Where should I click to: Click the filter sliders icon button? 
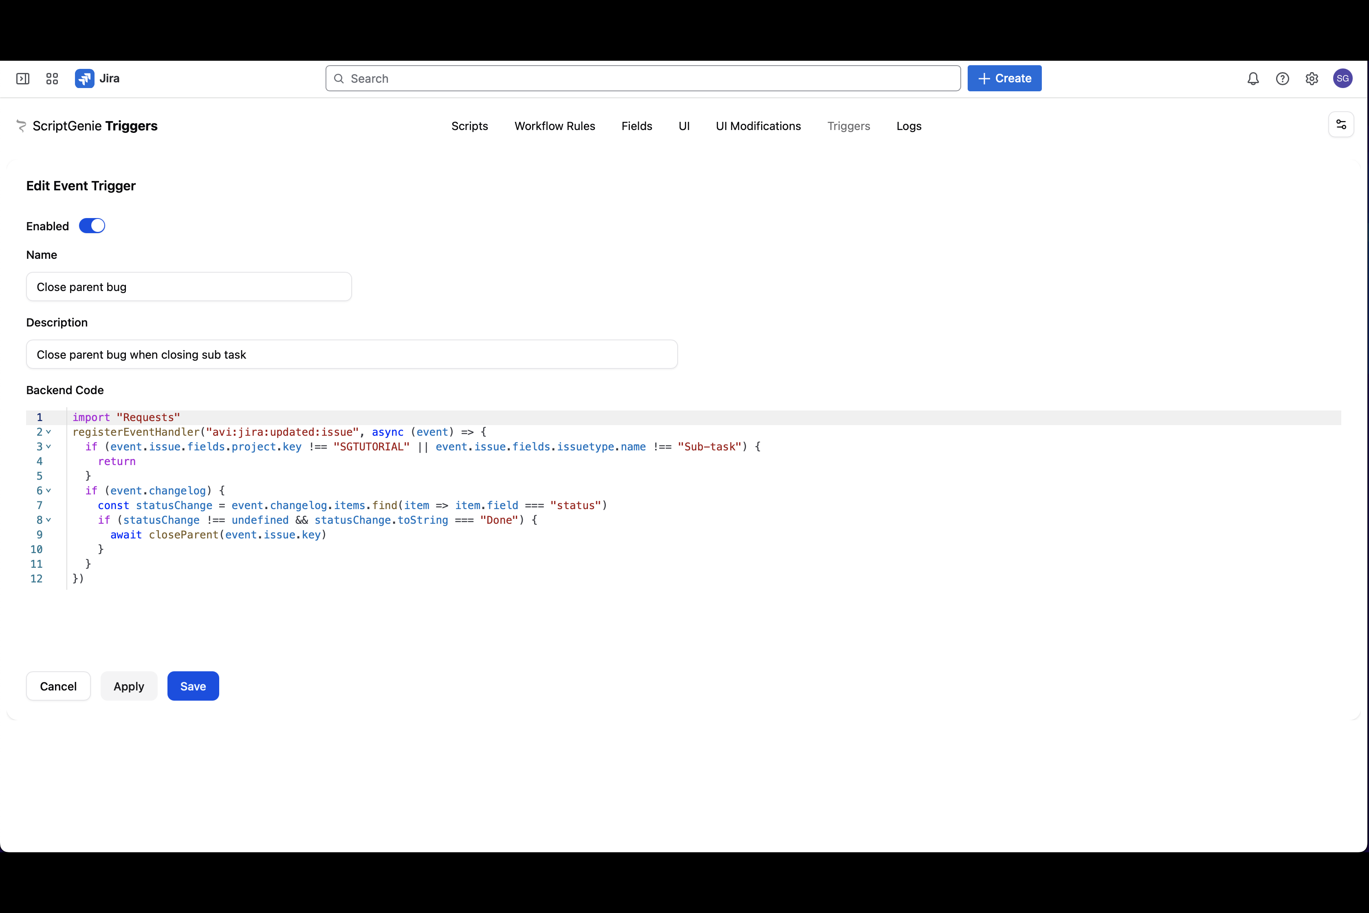1341,125
